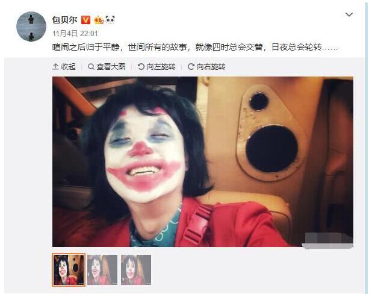Click the orange V verification badge

pyautogui.click(x=85, y=20)
